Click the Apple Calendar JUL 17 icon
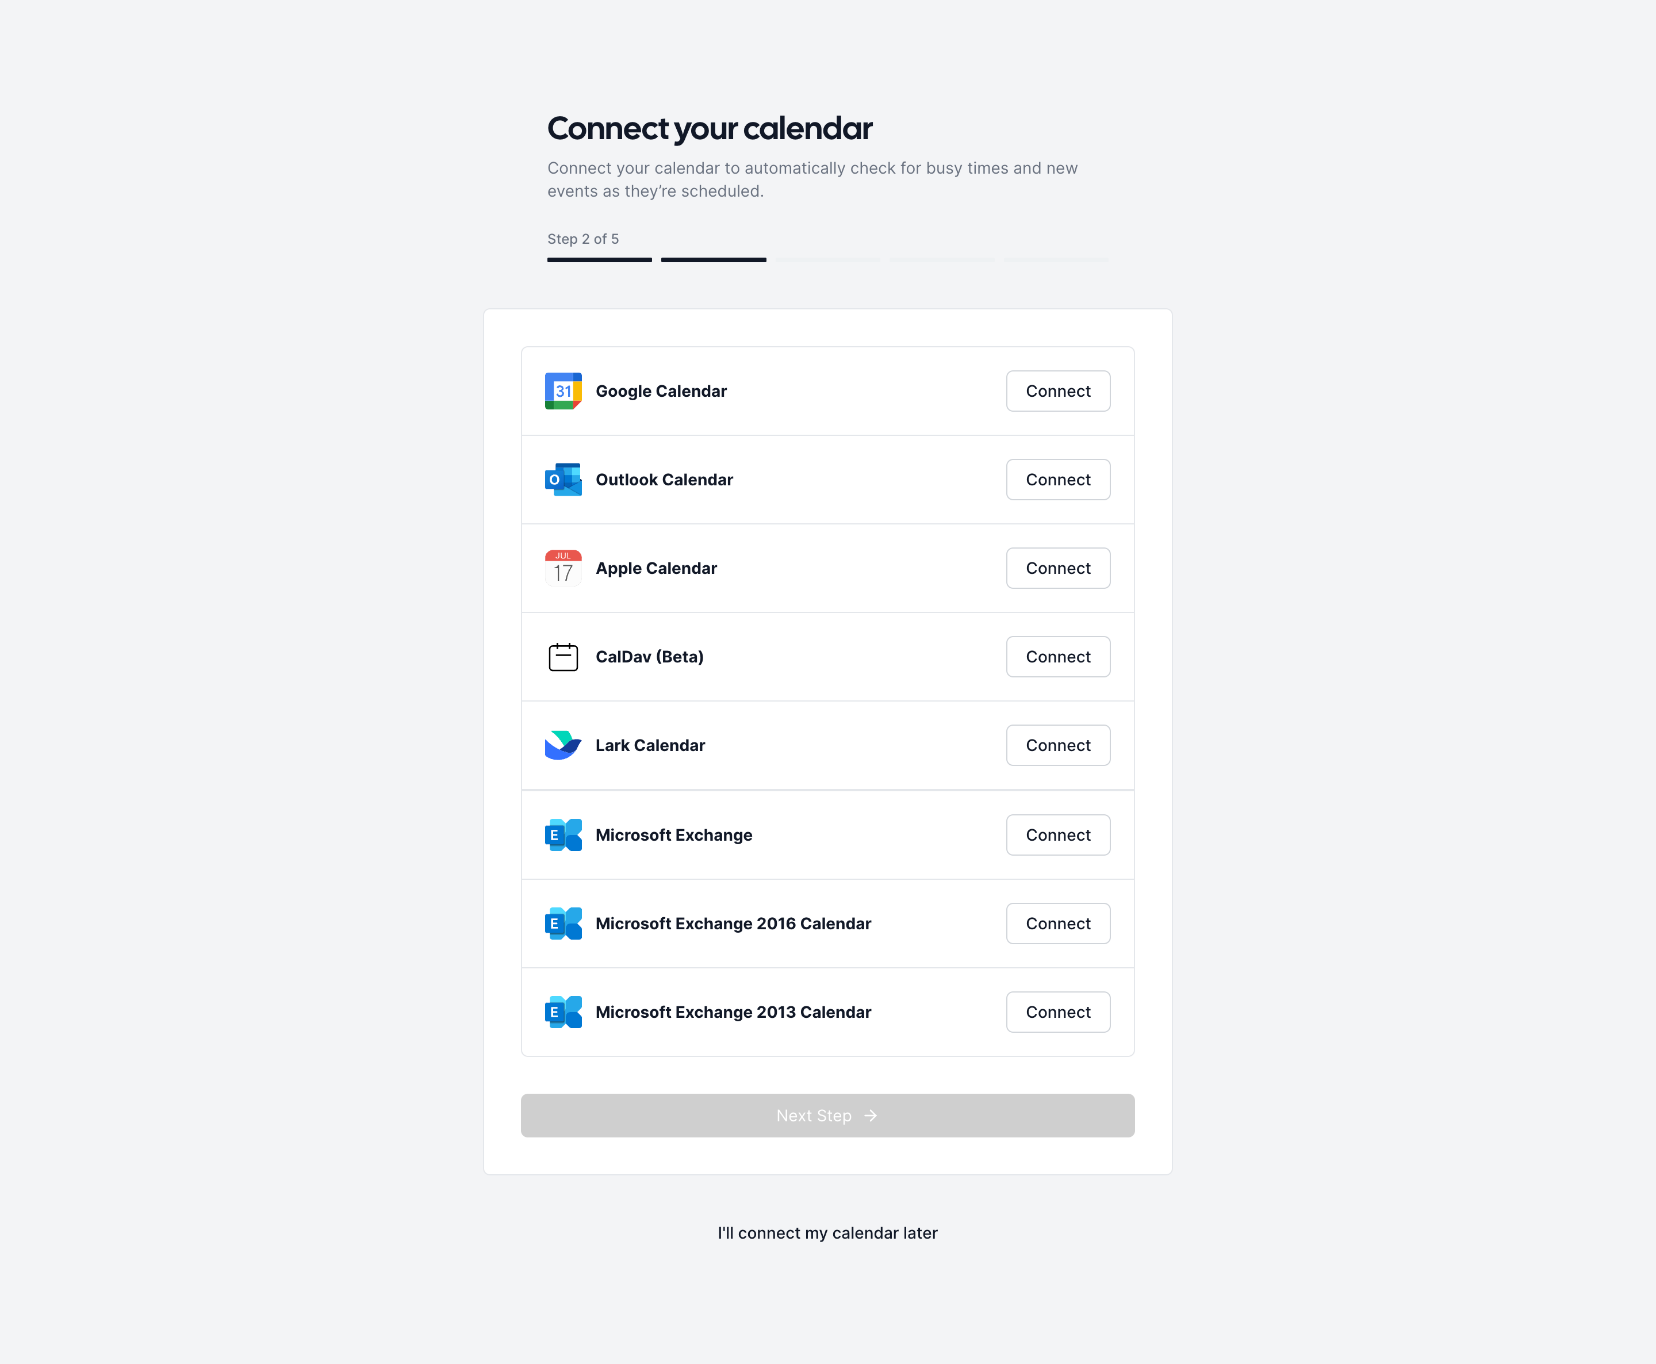This screenshot has height=1364, width=1656. 563,568
